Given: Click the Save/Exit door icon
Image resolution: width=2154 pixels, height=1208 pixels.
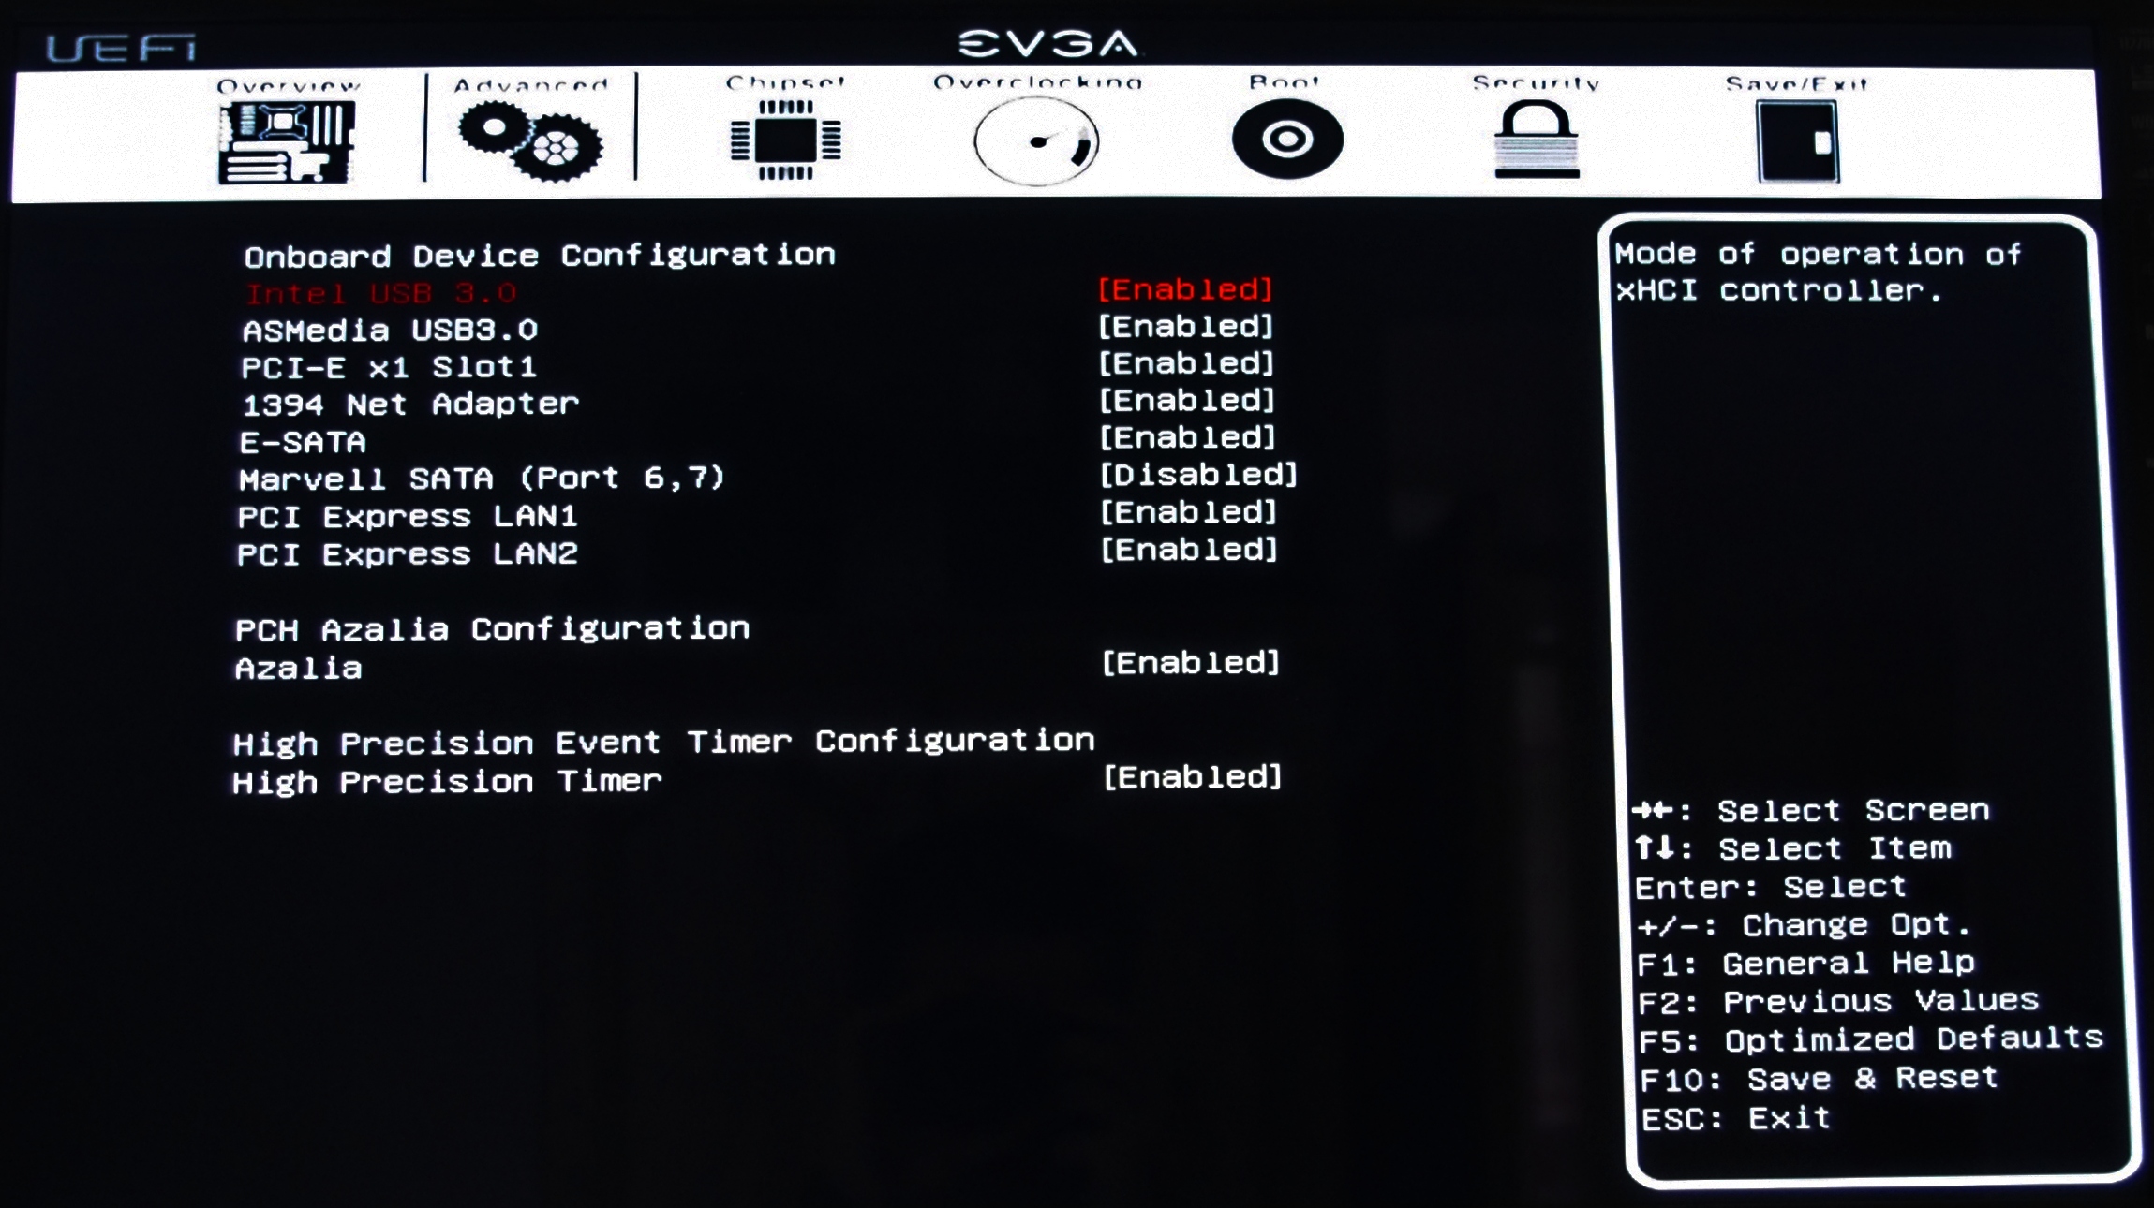Looking at the screenshot, I should (1798, 141).
